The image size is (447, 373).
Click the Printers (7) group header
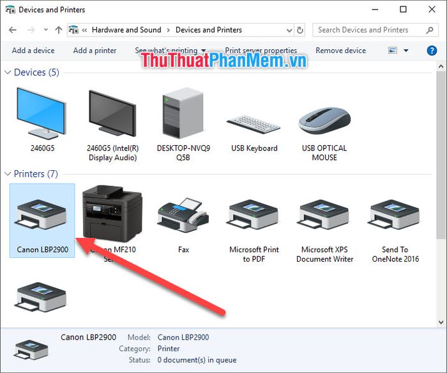(x=36, y=173)
